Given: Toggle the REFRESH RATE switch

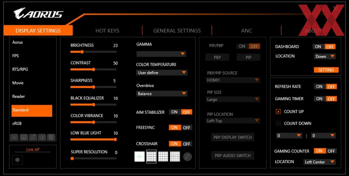Looking at the screenshot, I should (325, 87).
